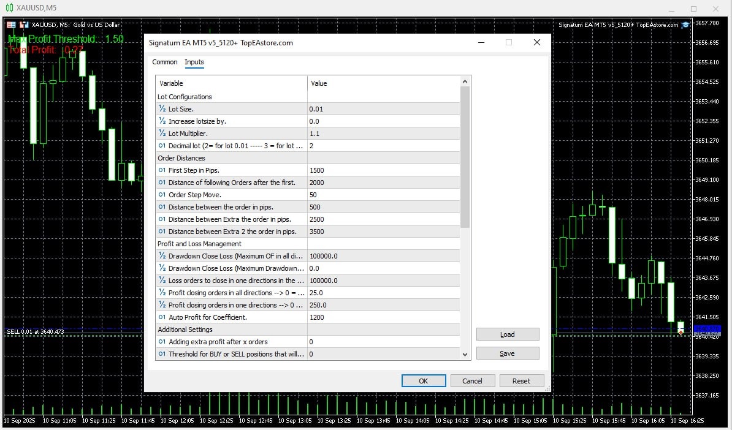Click the scroll down arrow of inputs list
The height and width of the screenshot is (430, 732).
[x=465, y=355]
